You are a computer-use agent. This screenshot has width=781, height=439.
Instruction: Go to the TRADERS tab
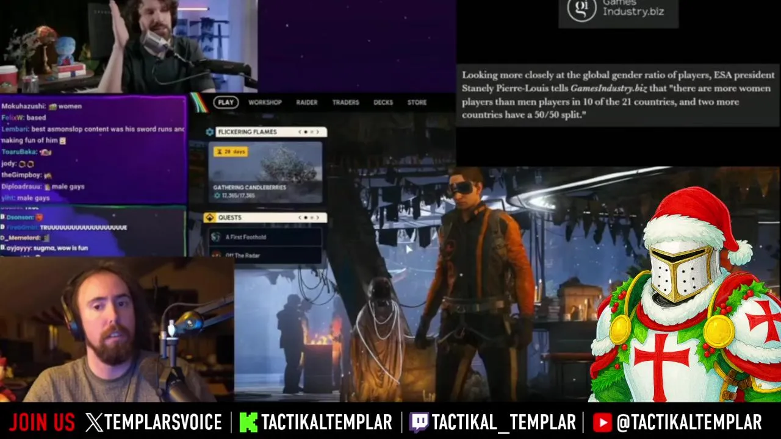tap(345, 102)
